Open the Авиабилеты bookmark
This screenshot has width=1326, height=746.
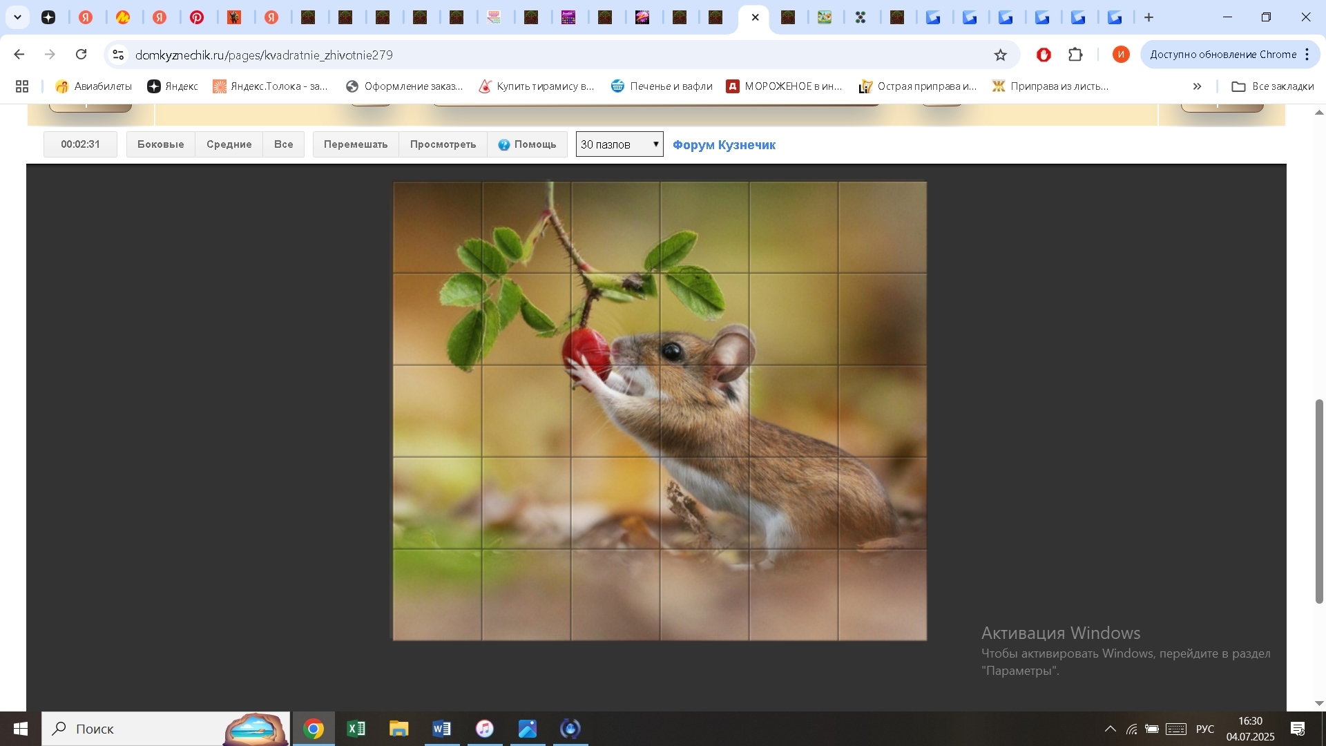click(x=94, y=86)
